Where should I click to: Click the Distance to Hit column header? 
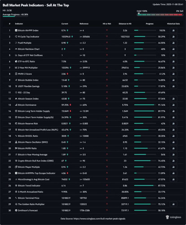point(125,24)
